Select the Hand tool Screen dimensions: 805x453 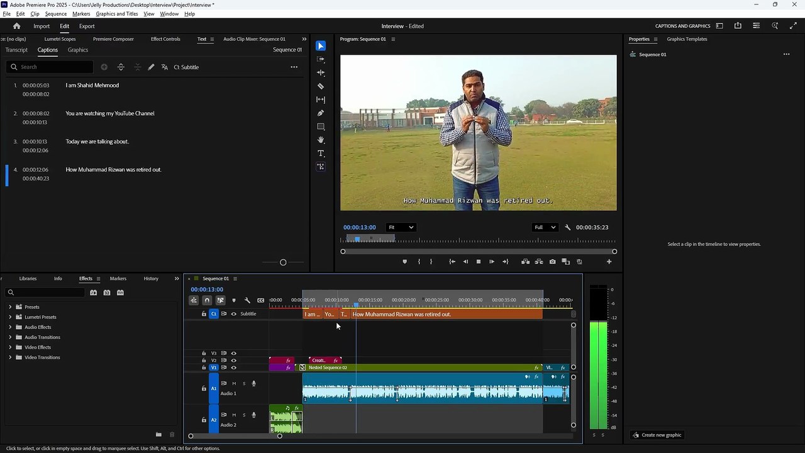[321, 140]
